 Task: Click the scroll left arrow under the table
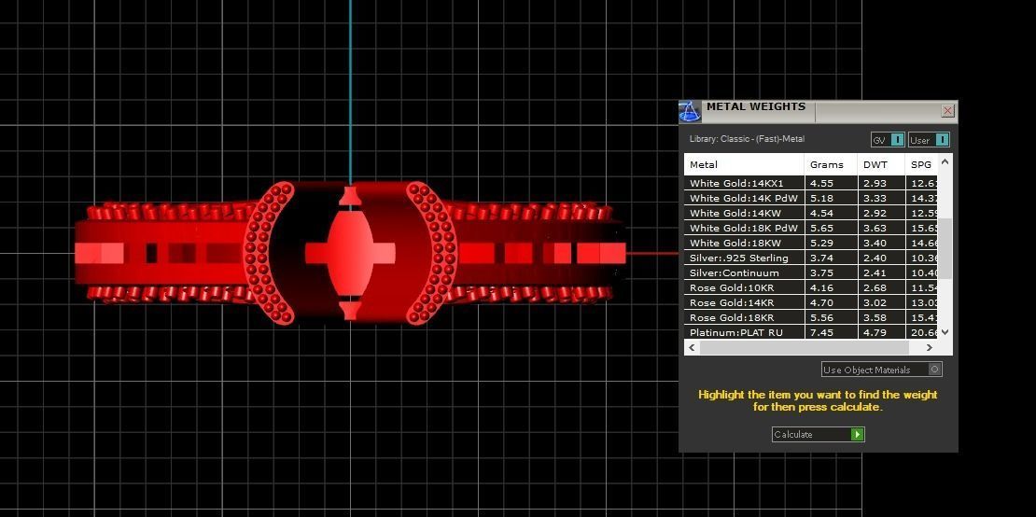[692, 347]
